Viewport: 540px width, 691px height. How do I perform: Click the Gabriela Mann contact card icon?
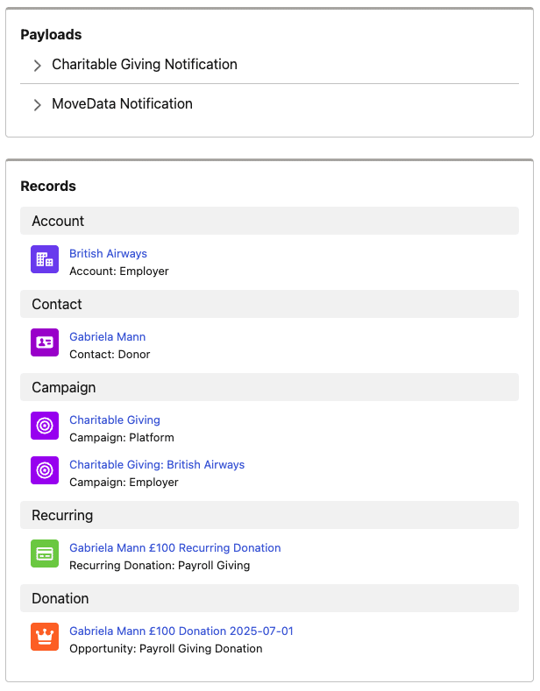click(x=45, y=342)
